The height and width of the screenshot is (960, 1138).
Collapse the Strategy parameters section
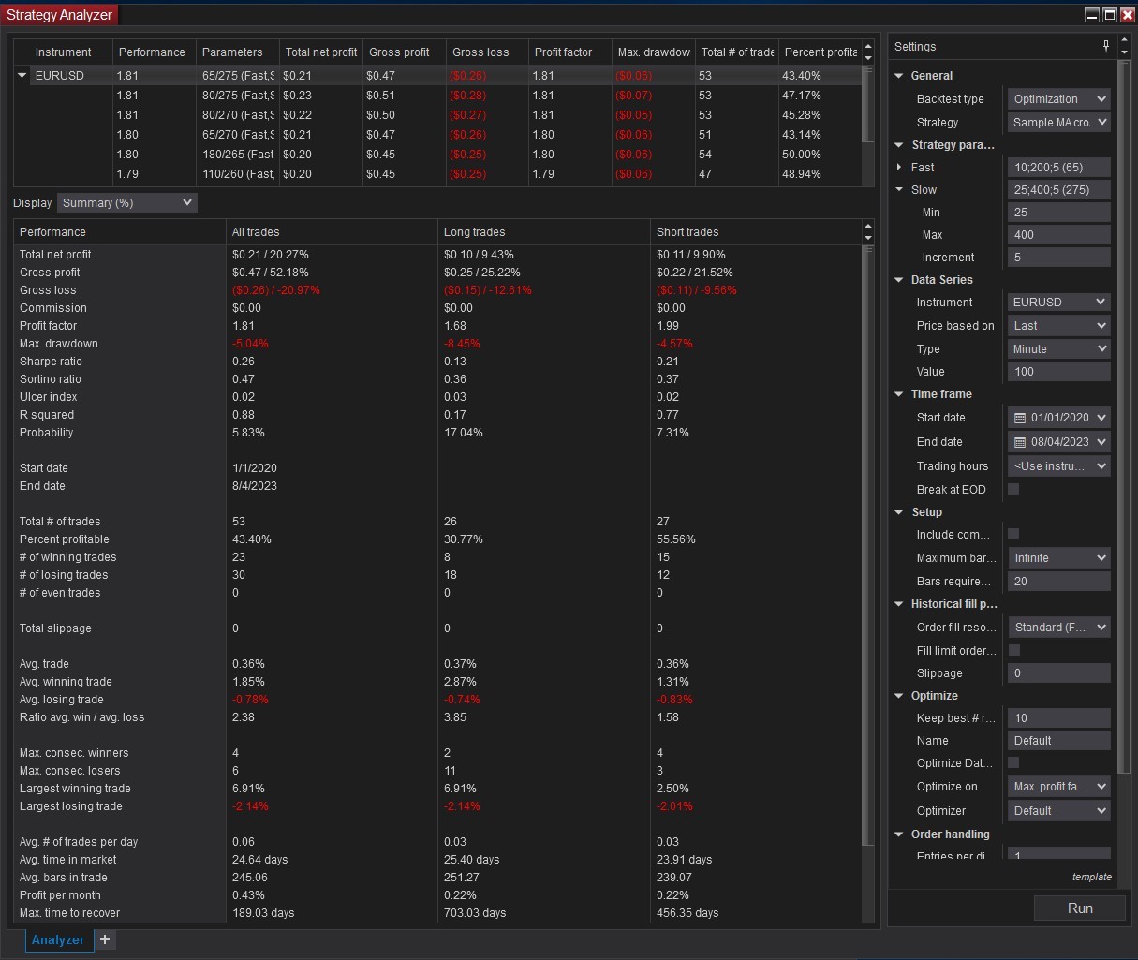point(899,145)
